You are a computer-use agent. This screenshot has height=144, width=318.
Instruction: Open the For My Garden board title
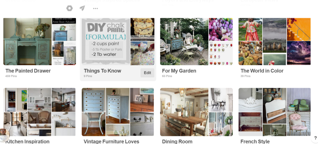tap(179, 71)
